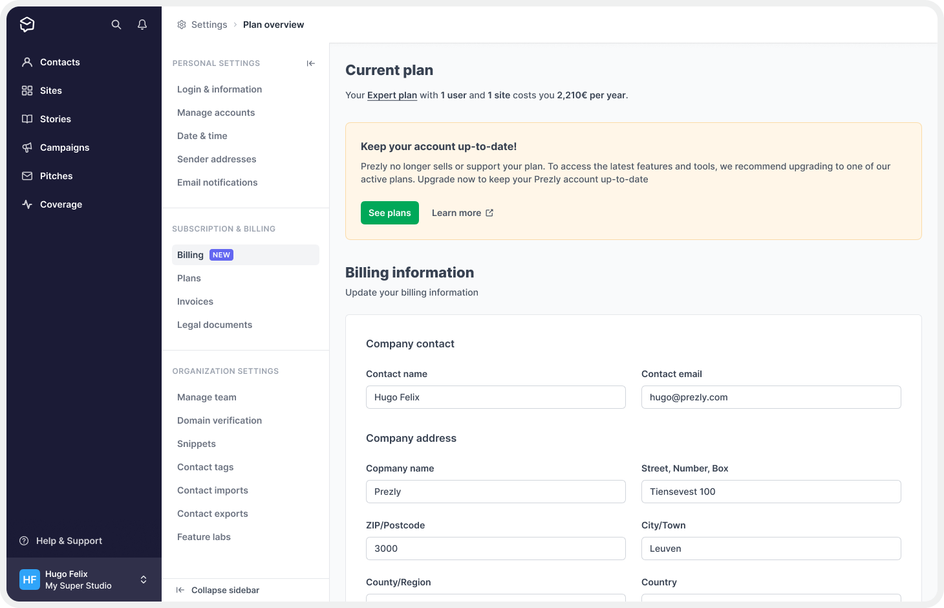Image resolution: width=944 pixels, height=608 pixels.
Task: Open Manage team settings
Action: click(207, 397)
